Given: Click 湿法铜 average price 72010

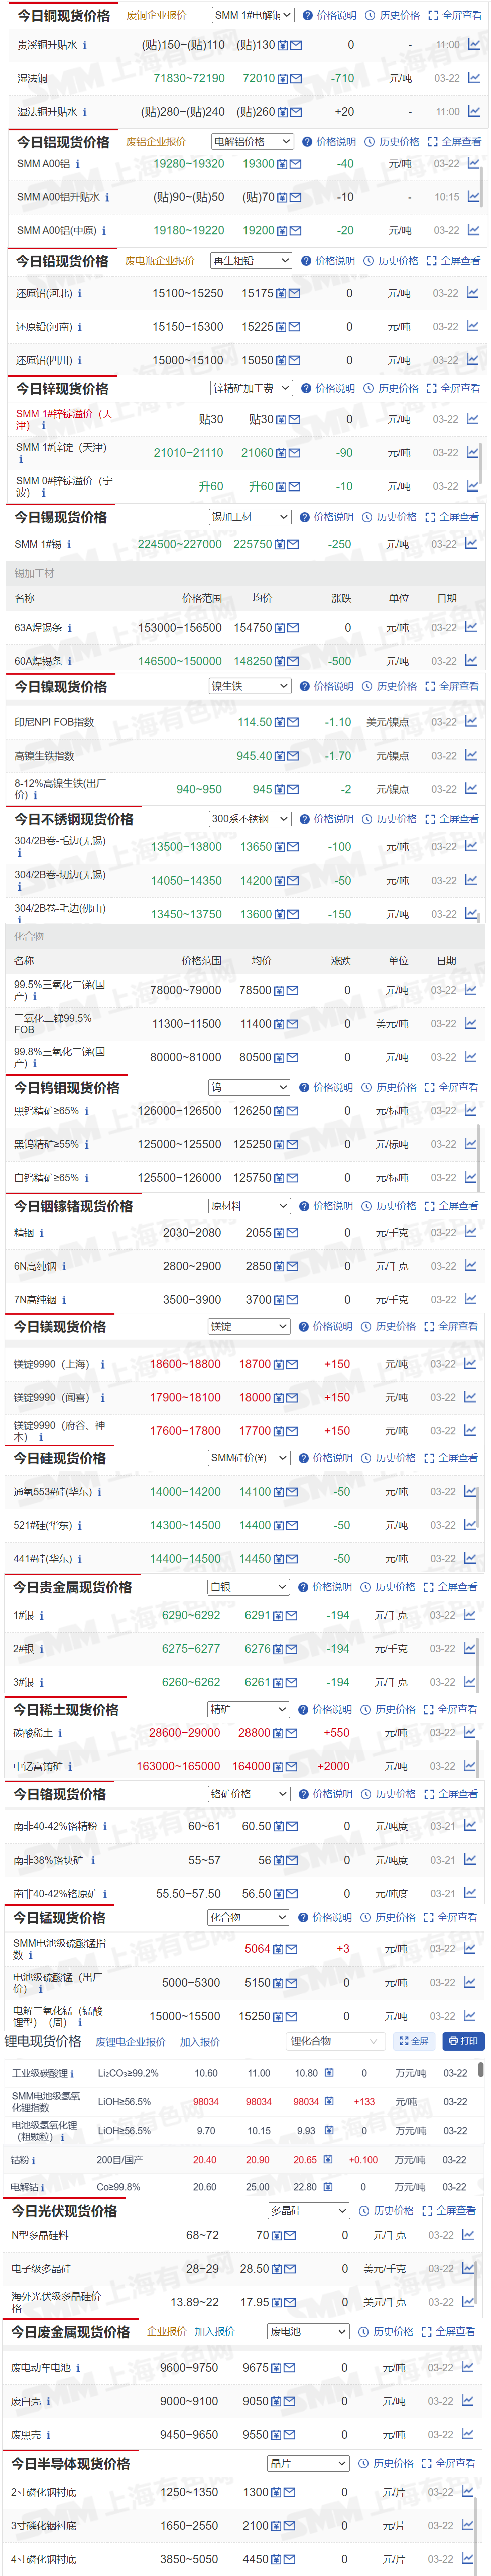Looking at the screenshot, I should click(259, 79).
